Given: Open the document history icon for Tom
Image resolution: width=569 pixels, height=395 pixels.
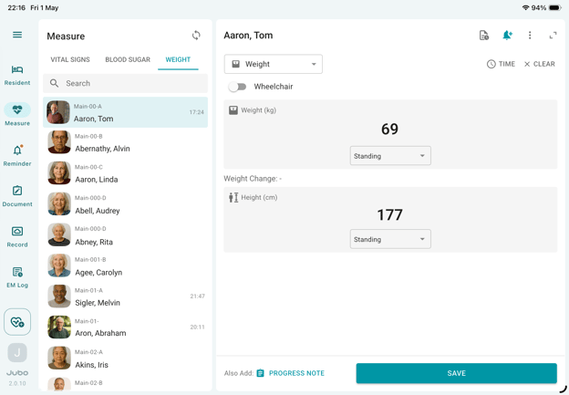Looking at the screenshot, I should coord(483,36).
